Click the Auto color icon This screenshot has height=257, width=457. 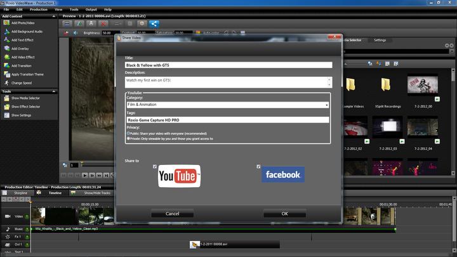coord(198,33)
